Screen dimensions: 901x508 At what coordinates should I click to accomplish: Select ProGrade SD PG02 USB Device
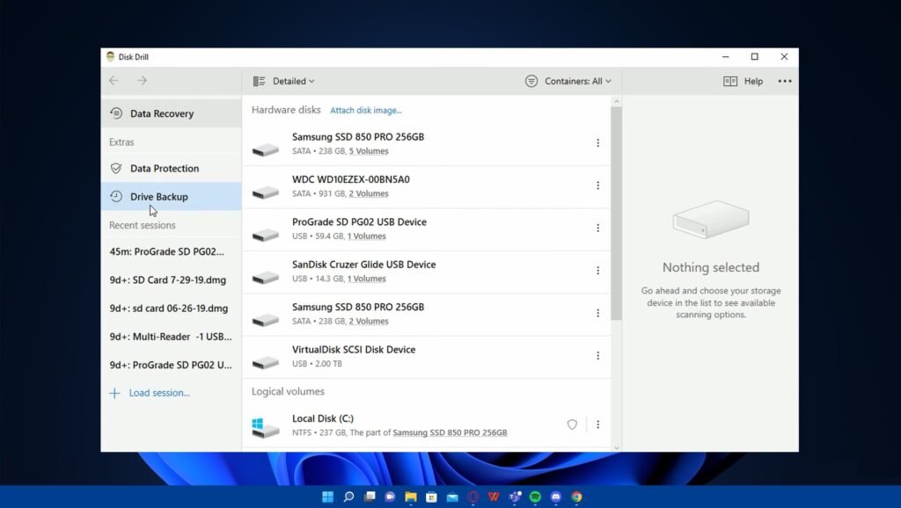pyautogui.click(x=427, y=229)
